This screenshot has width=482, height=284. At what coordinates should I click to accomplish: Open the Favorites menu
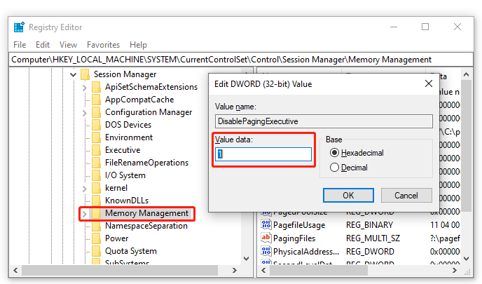tap(103, 45)
